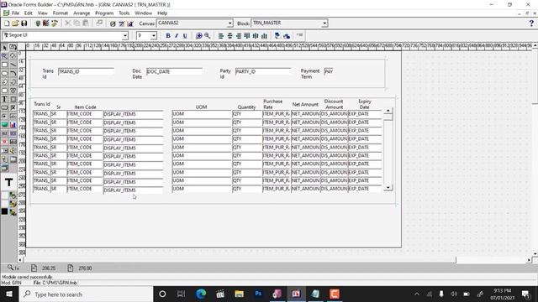Select the push button tool

pyautogui.click(x=4, y=108)
